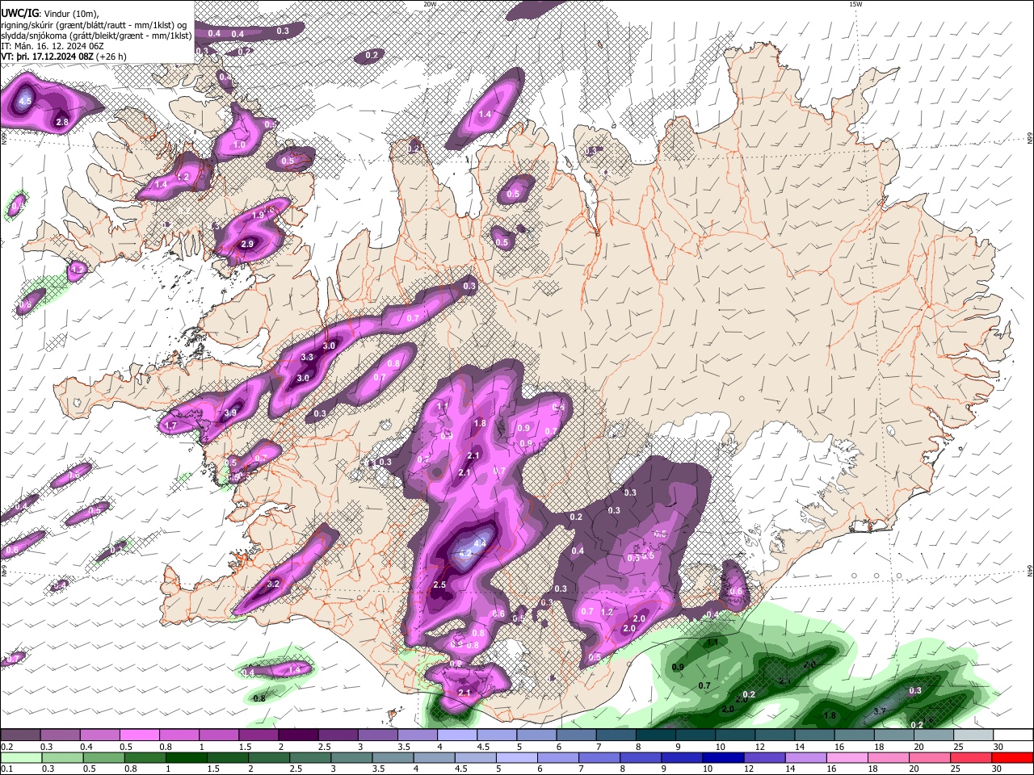Click the 'slydda/snjókoma' legend description line
The height and width of the screenshot is (775, 1034).
click(x=96, y=36)
